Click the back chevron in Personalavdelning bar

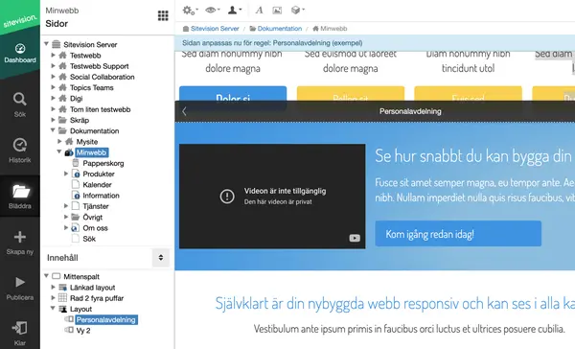tap(184, 111)
